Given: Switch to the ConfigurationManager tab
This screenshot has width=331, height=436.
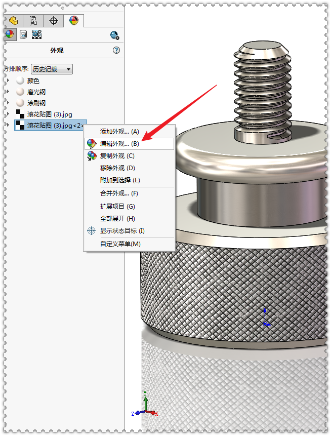Looking at the screenshot, I should click(33, 21).
